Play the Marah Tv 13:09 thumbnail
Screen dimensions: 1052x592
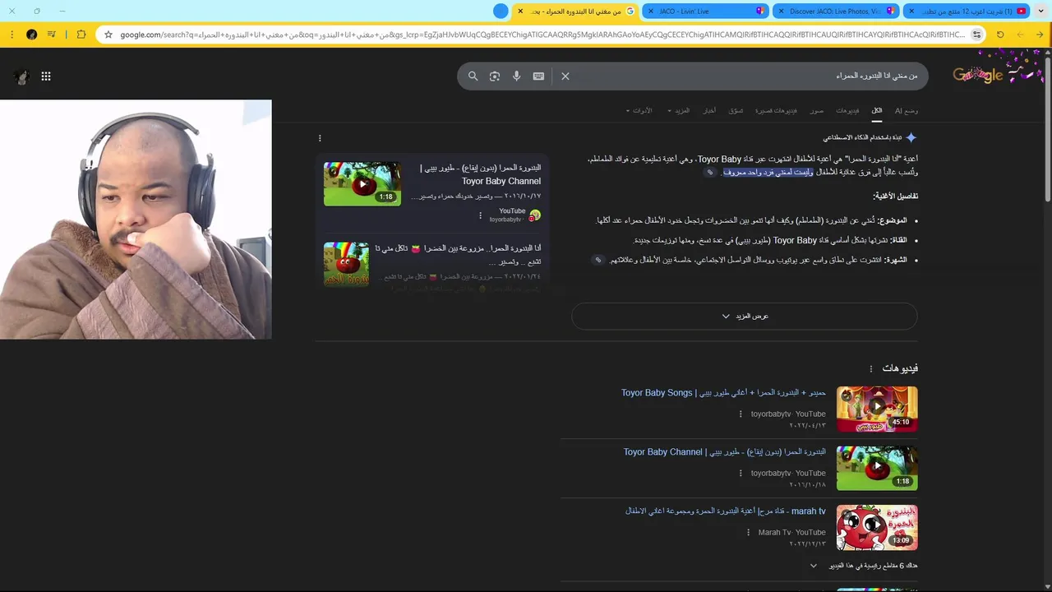(x=877, y=527)
